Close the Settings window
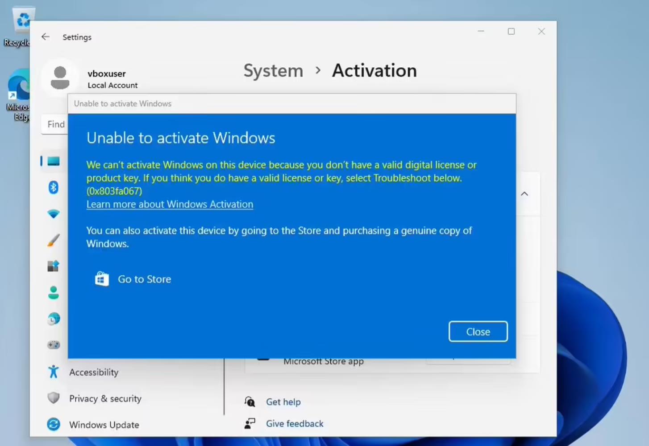 (x=541, y=31)
